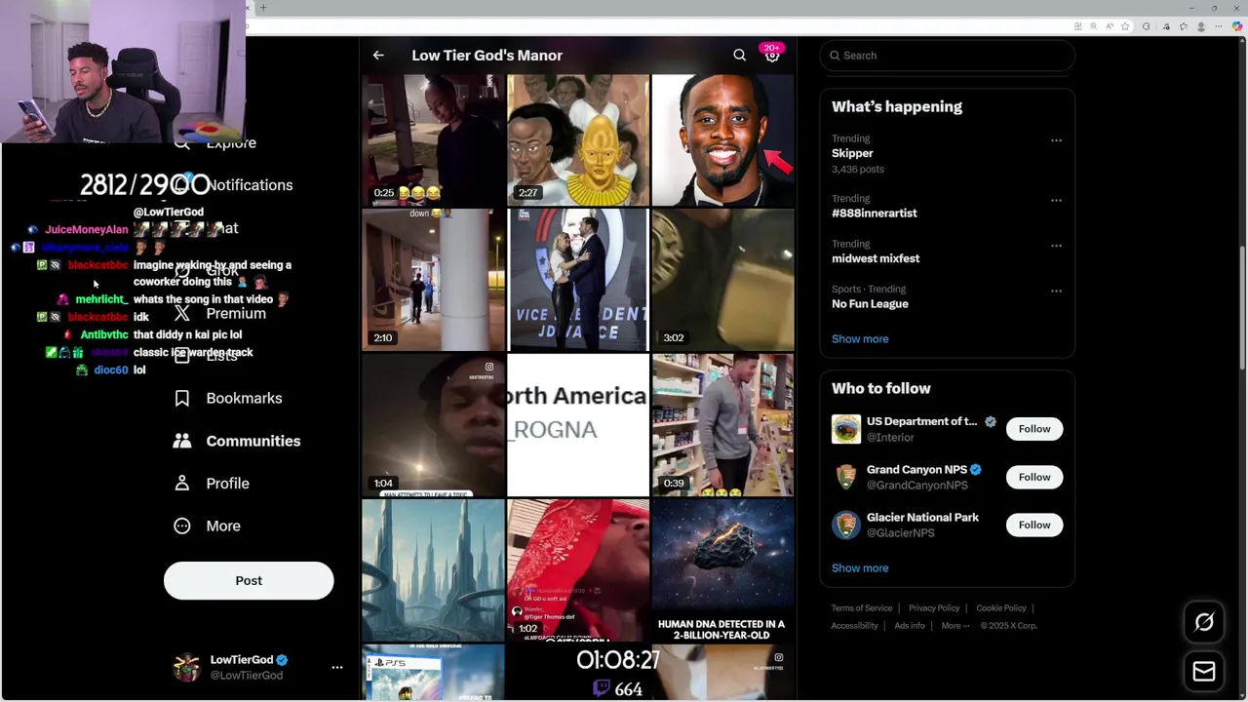Open Messages envelope floating button
1248x702 pixels.
tap(1204, 671)
